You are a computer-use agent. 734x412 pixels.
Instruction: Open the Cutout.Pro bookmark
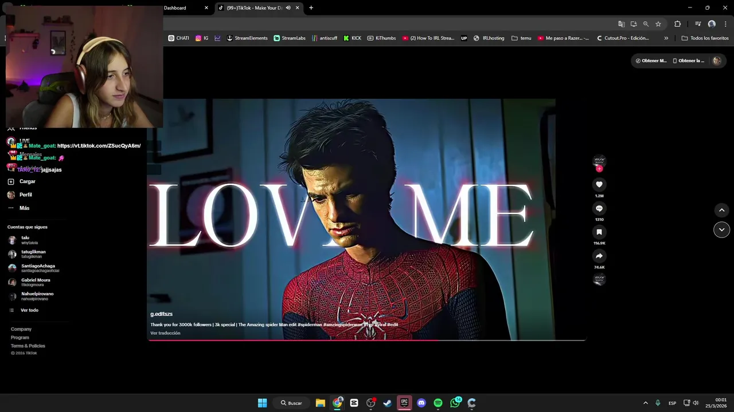tap(623, 38)
